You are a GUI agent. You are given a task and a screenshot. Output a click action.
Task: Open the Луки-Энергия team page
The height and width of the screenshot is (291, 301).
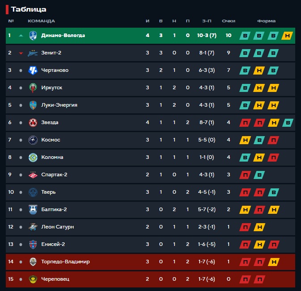pos(59,105)
